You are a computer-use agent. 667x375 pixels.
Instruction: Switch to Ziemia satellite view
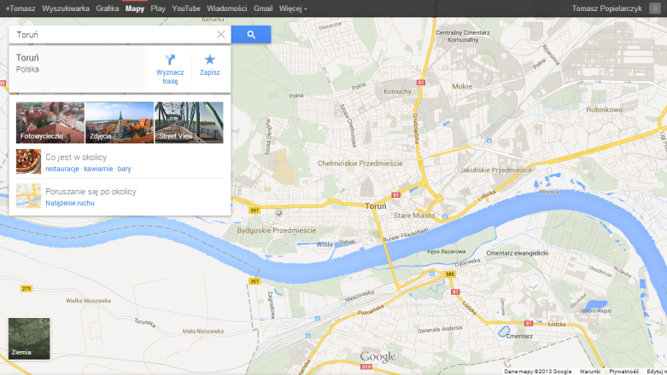[x=29, y=338]
